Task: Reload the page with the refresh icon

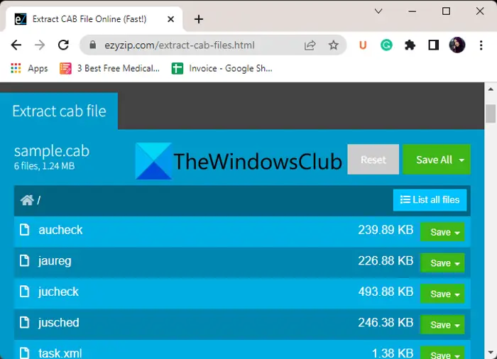Action: (64, 45)
